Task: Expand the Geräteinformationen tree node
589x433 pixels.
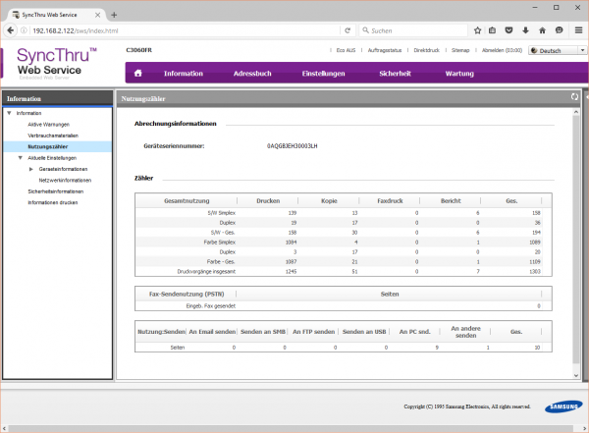Action: click(31, 169)
